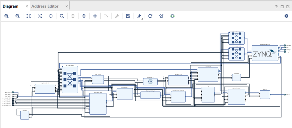The width and height of the screenshot is (292, 128).
Task: Click the green chip block icon
Action: (x=172, y=16)
